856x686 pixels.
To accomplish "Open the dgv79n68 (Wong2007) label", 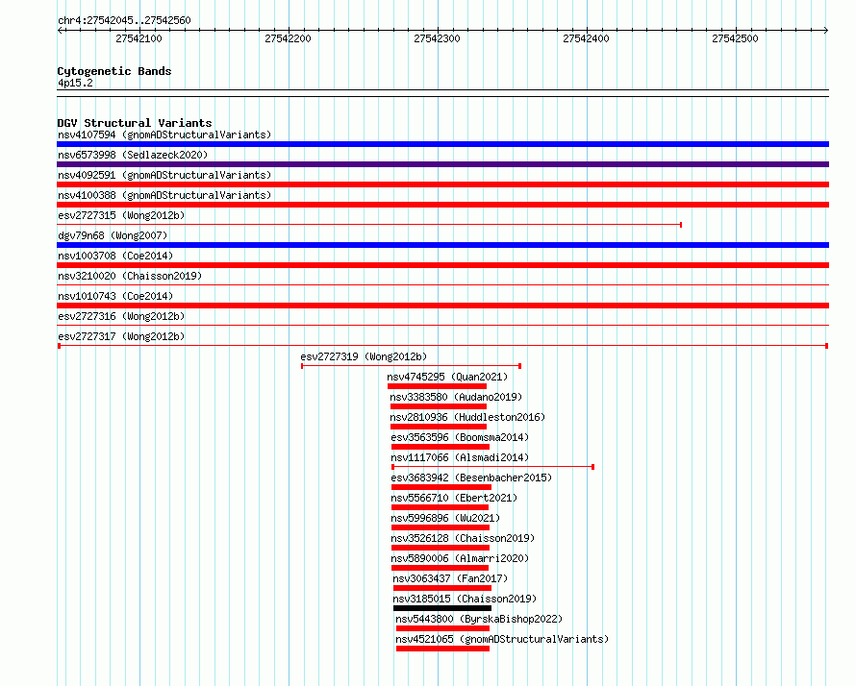I will (x=113, y=235).
